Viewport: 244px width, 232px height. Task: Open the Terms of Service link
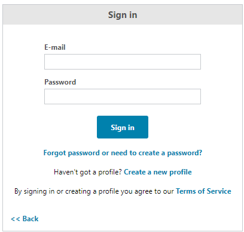pos(203,191)
